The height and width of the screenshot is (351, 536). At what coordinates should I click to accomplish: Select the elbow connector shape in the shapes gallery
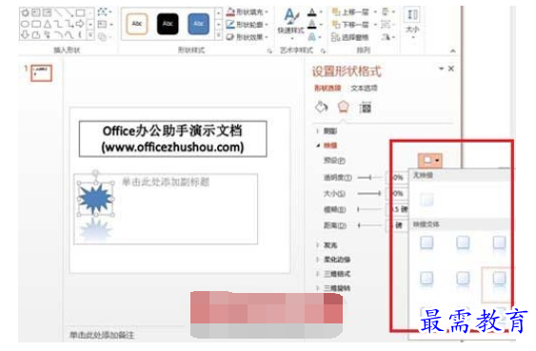point(58,24)
